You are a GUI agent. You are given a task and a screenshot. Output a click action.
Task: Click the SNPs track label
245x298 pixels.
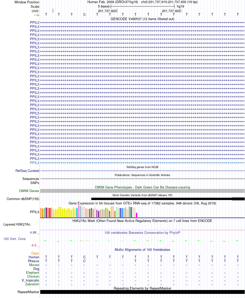pos(35,183)
